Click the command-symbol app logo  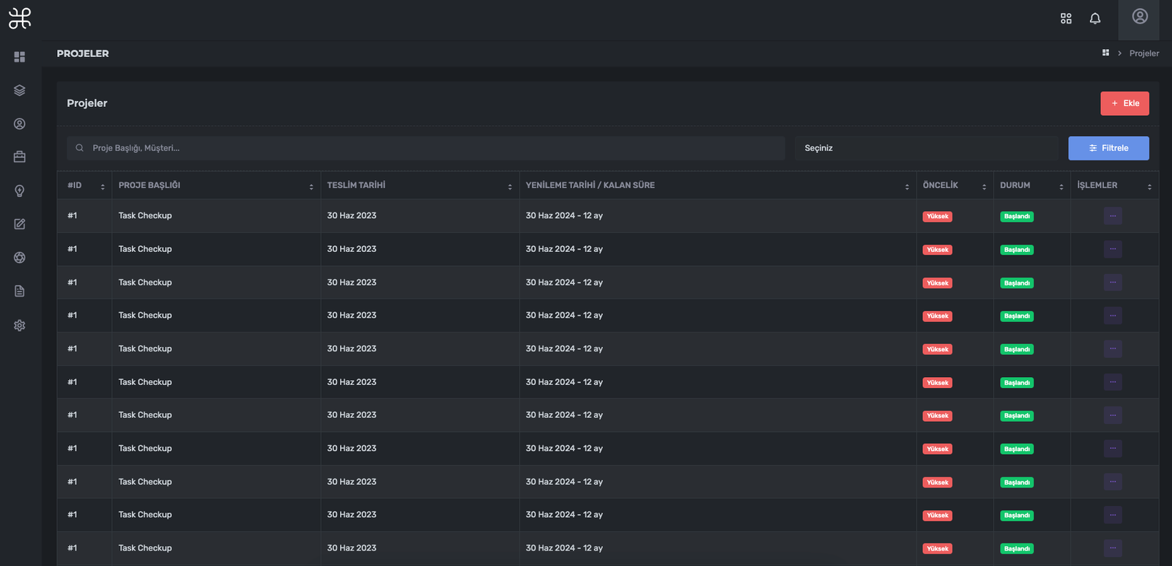point(20,18)
